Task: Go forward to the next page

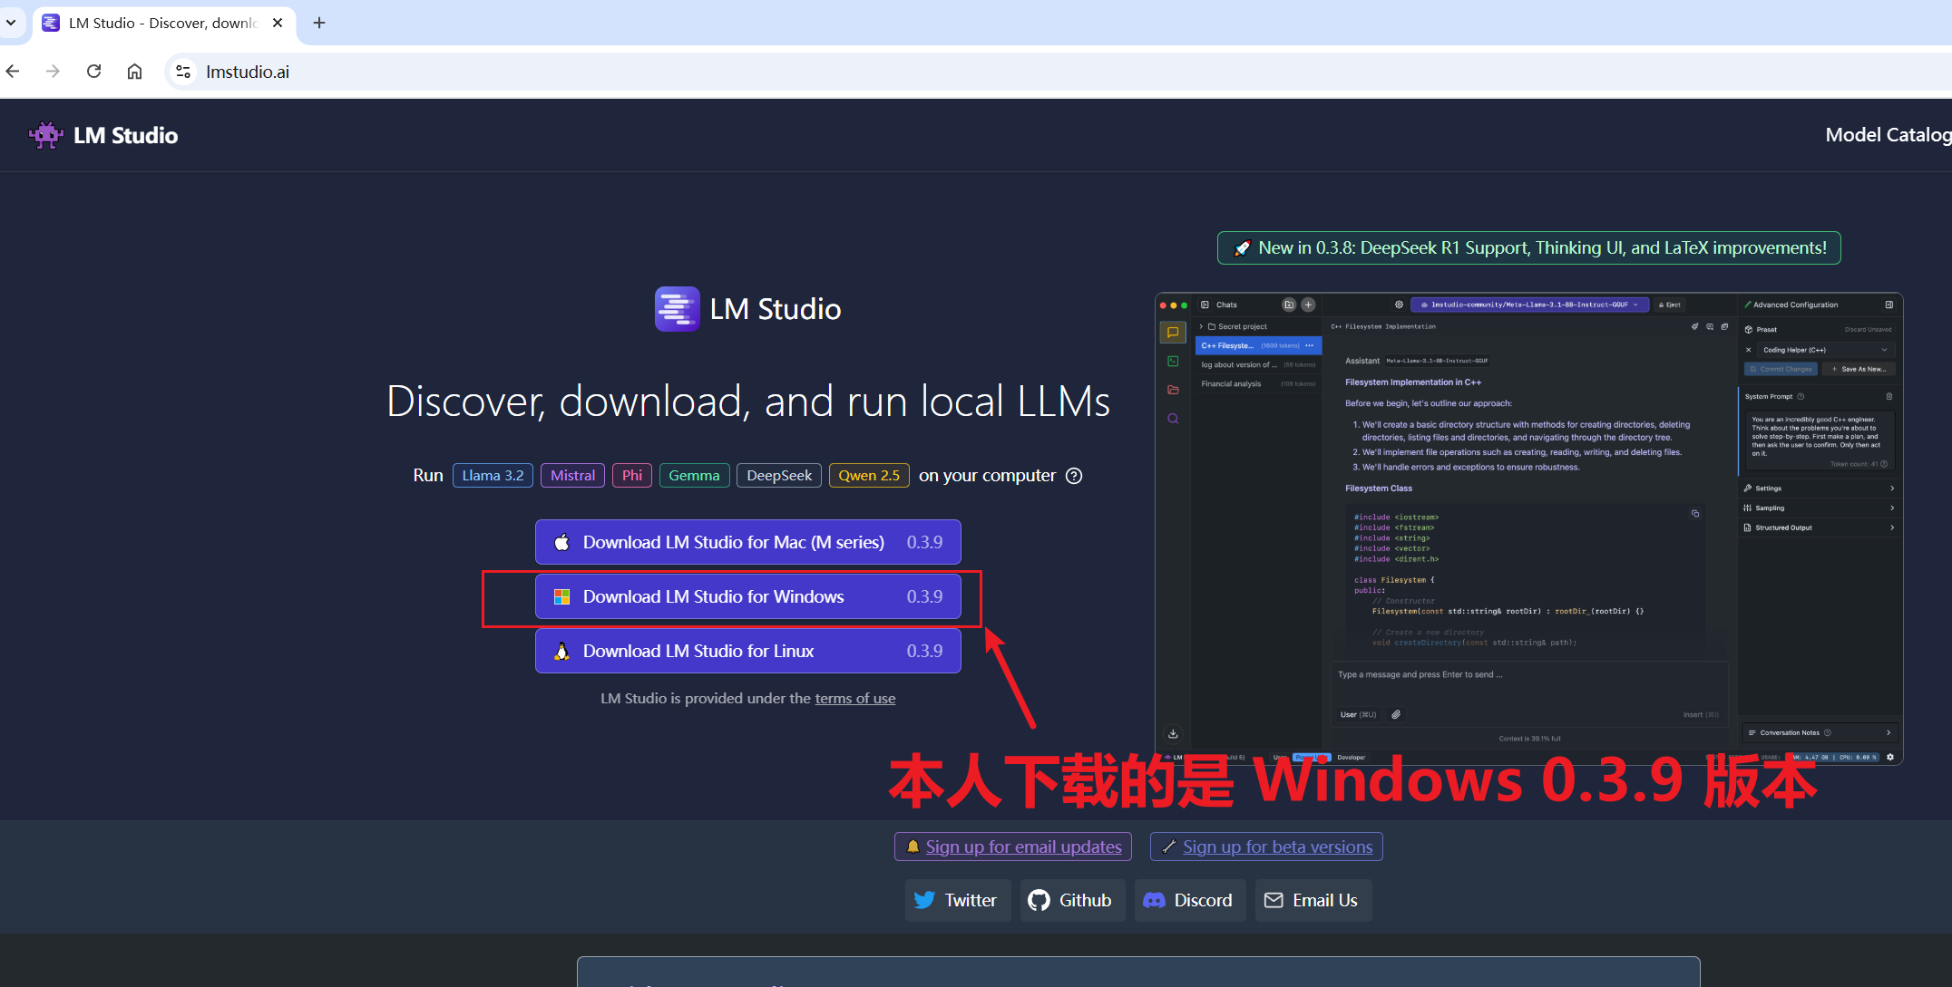Action: [53, 72]
